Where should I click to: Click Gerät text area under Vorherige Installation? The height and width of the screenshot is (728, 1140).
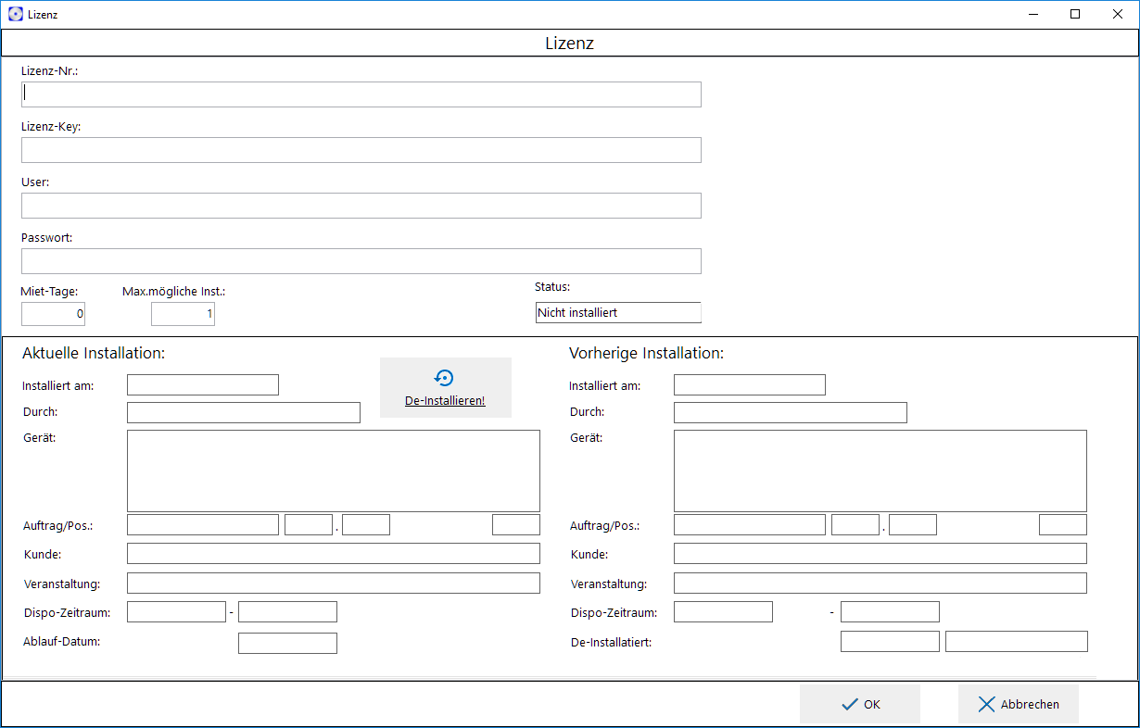(x=880, y=471)
